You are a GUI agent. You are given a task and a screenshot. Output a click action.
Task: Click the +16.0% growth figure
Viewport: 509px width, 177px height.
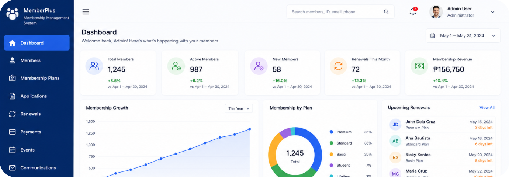click(280, 80)
